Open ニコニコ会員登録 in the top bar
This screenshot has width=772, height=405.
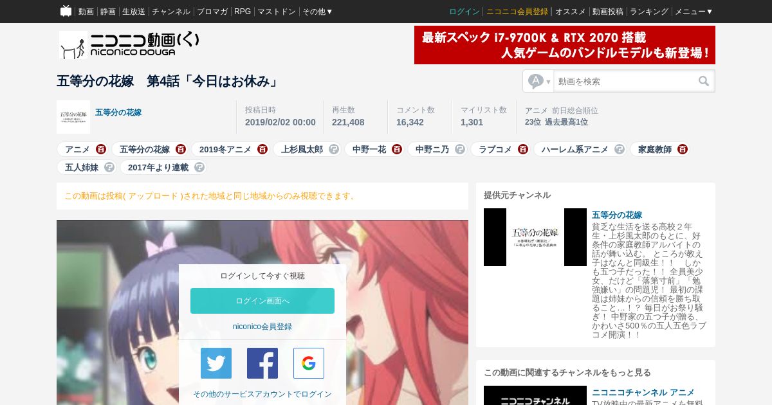click(x=517, y=12)
